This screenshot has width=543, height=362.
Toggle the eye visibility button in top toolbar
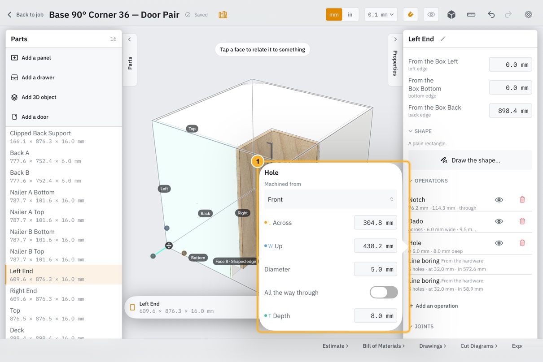click(431, 15)
